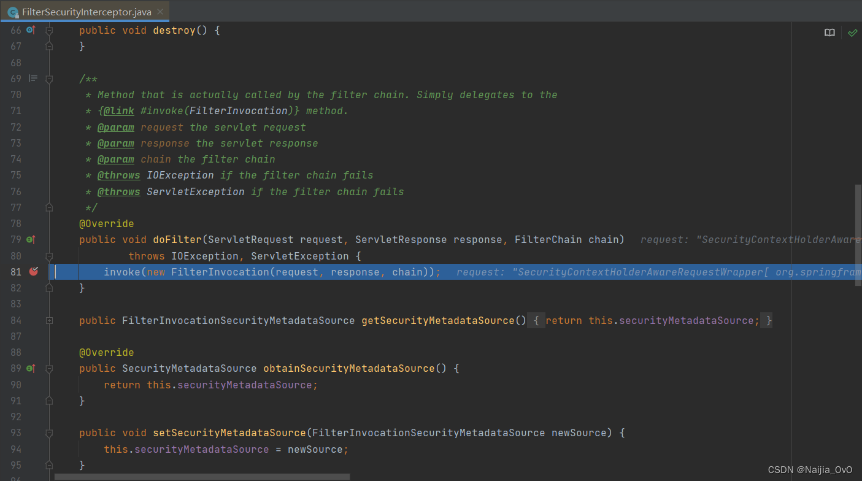Viewport: 862px width, 481px height.
Task: Toggle the breakpoint on line 81
Action: pos(33,271)
